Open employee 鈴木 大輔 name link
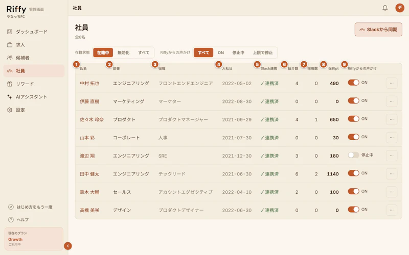The width and height of the screenshot is (409, 255). (89, 192)
